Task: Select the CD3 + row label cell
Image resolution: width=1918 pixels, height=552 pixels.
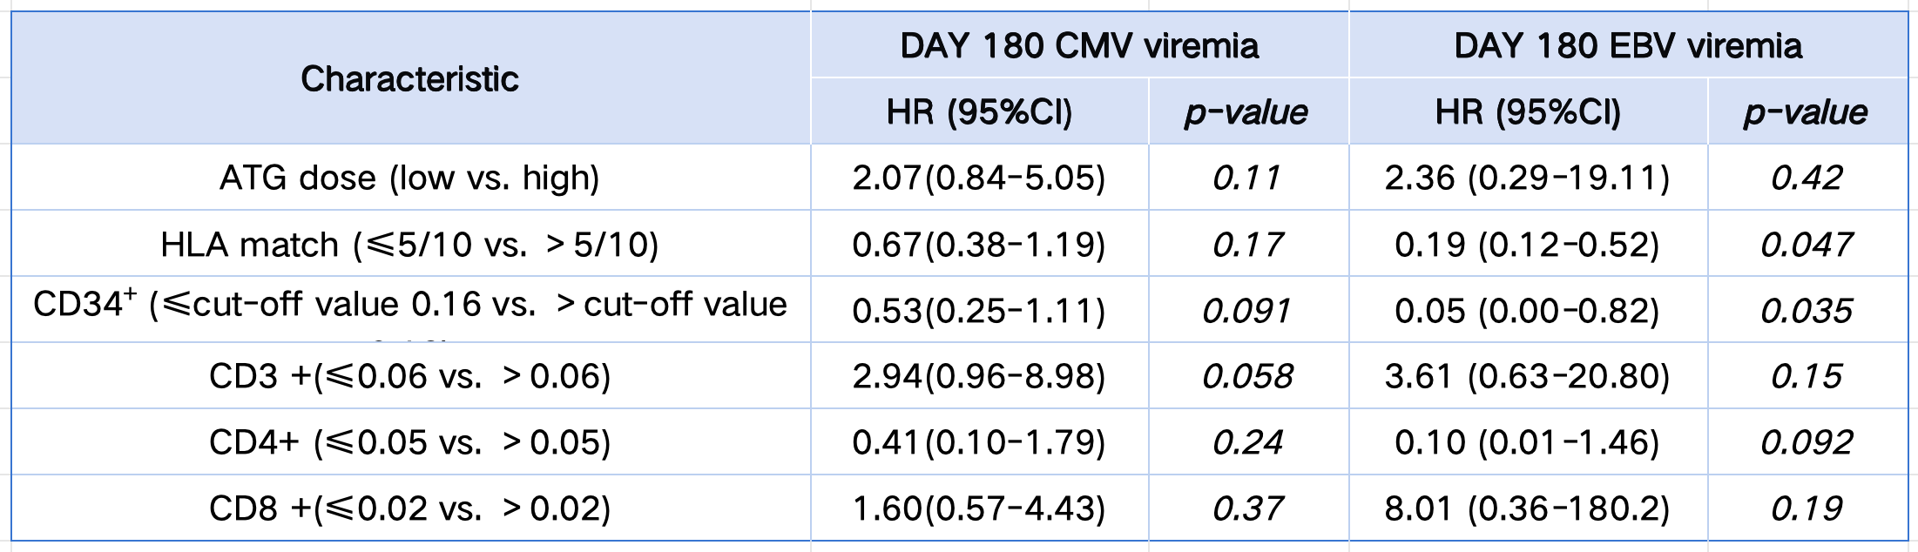Action: pyautogui.click(x=409, y=376)
